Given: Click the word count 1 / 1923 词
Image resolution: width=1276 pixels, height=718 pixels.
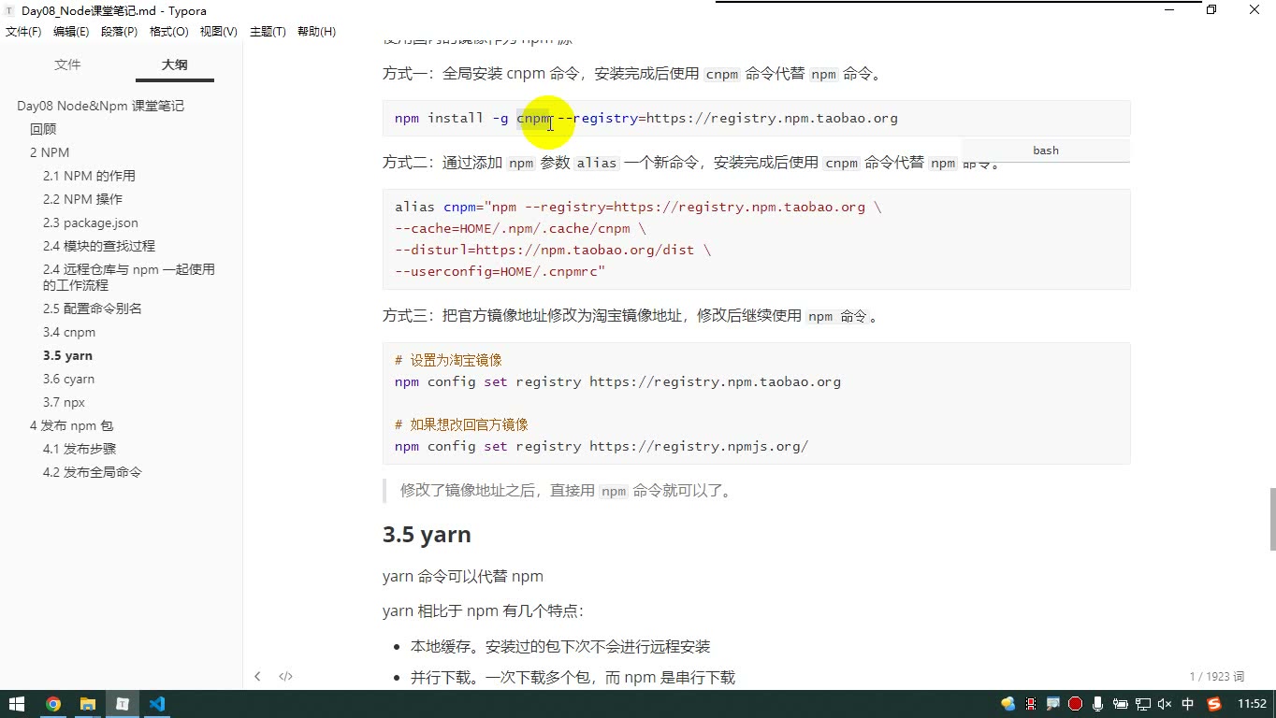Looking at the screenshot, I should [x=1216, y=676].
